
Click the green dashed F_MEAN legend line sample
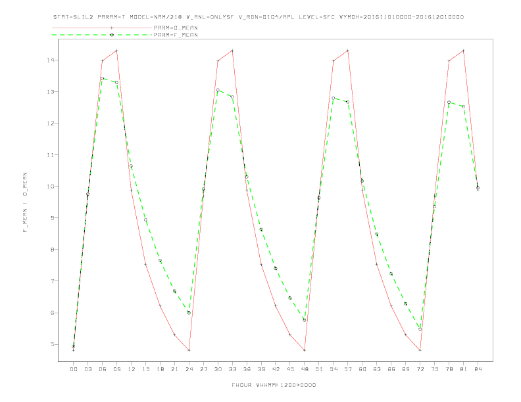102,35
